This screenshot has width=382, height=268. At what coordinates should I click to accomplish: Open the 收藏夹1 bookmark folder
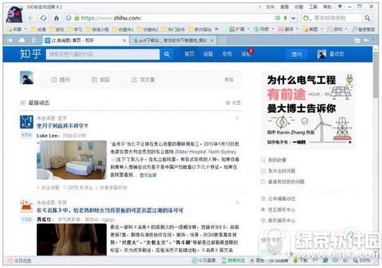[123, 29]
